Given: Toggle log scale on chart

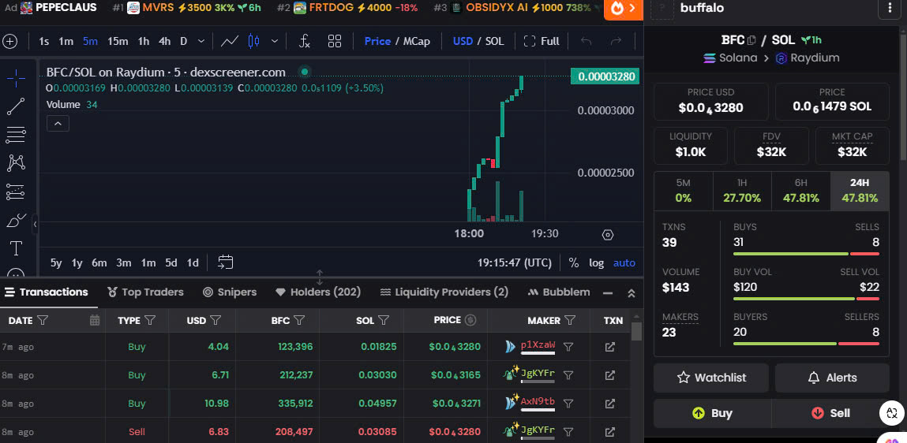Looking at the screenshot, I should point(596,262).
